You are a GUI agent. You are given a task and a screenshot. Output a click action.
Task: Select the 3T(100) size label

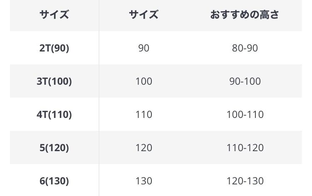coord(54,81)
